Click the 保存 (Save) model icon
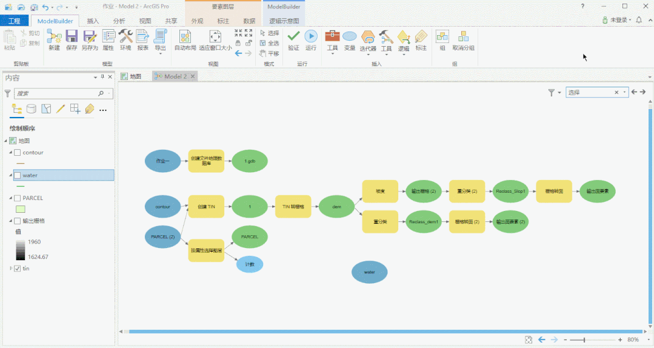654x348 pixels. (x=72, y=37)
